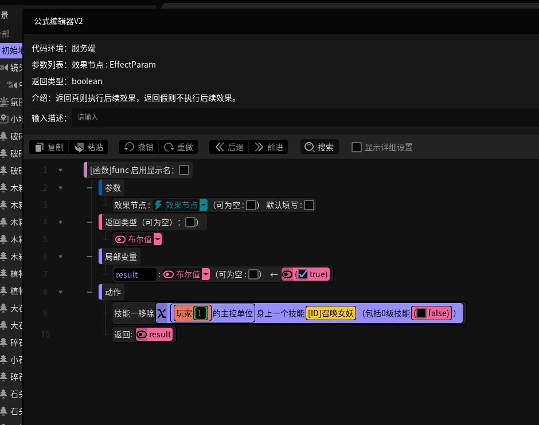Toggle 可为空 checkbox on the result variable row
The width and height of the screenshot is (539, 425).
pyautogui.click(x=253, y=274)
